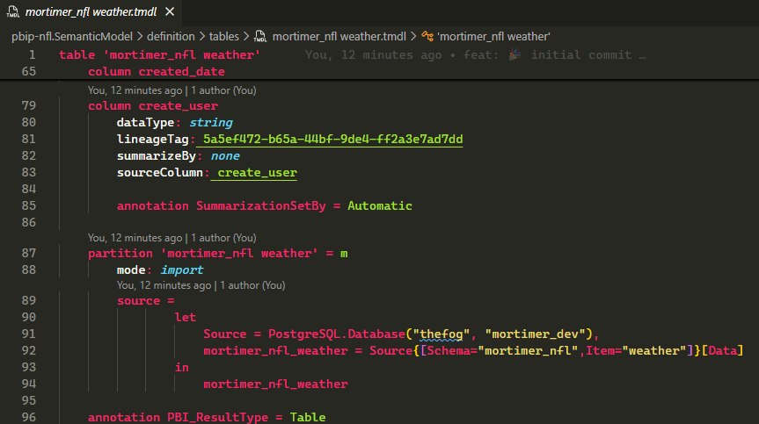Click the table symbol icon in the breadcrumbs
The image size is (759, 424).
[427, 37]
